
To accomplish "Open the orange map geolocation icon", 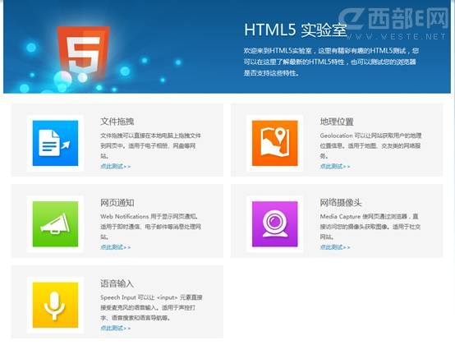I will point(275,143).
